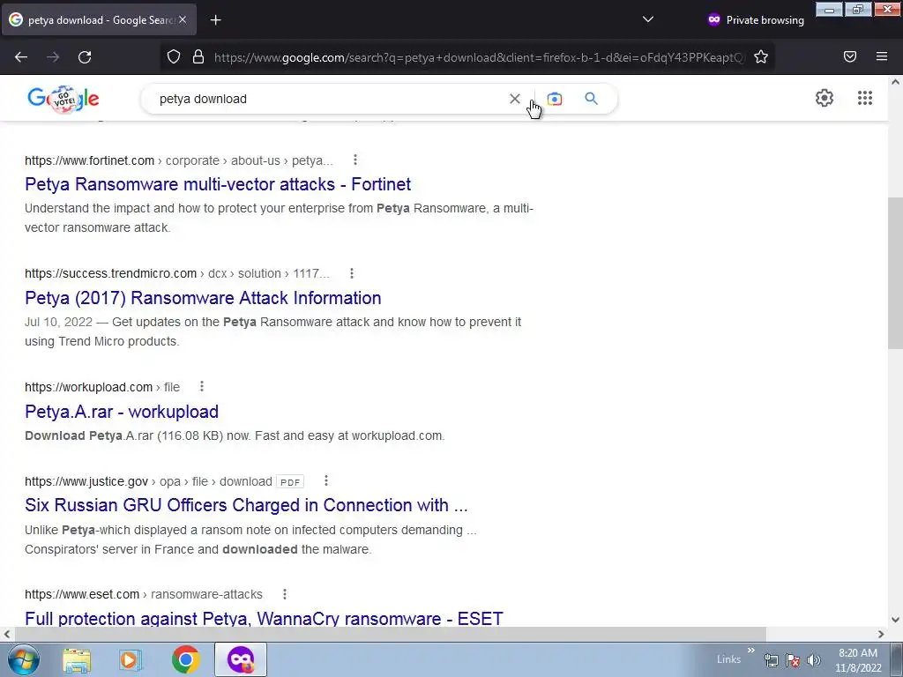The width and height of the screenshot is (903, 677).
Task: Reload the current page
Action: pos(85,57)
